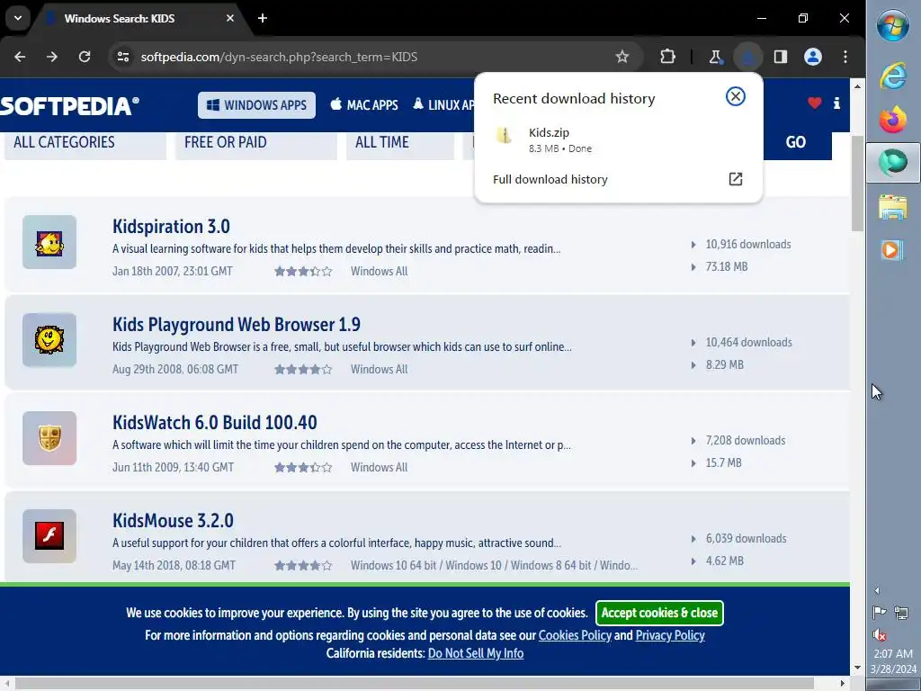Open the tab search chevron
Viewport: 921px width, 691px height.
18,18
